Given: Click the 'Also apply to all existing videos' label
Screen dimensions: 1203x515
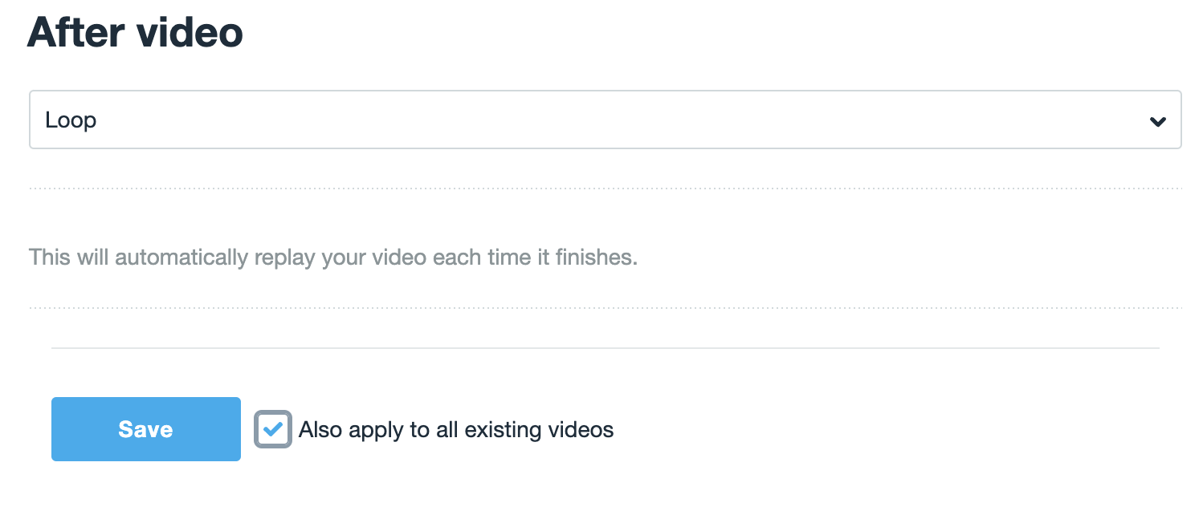Looking at the screenshot, I should pos(456,430).
